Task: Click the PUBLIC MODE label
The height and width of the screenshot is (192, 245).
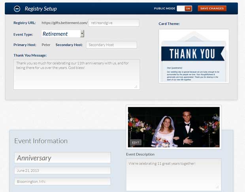Action: 165,8
